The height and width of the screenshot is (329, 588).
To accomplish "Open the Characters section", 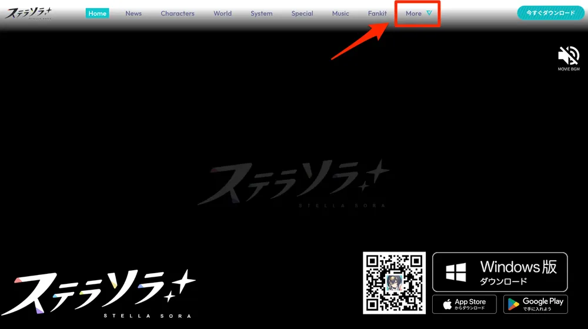I will click(178, 13).
